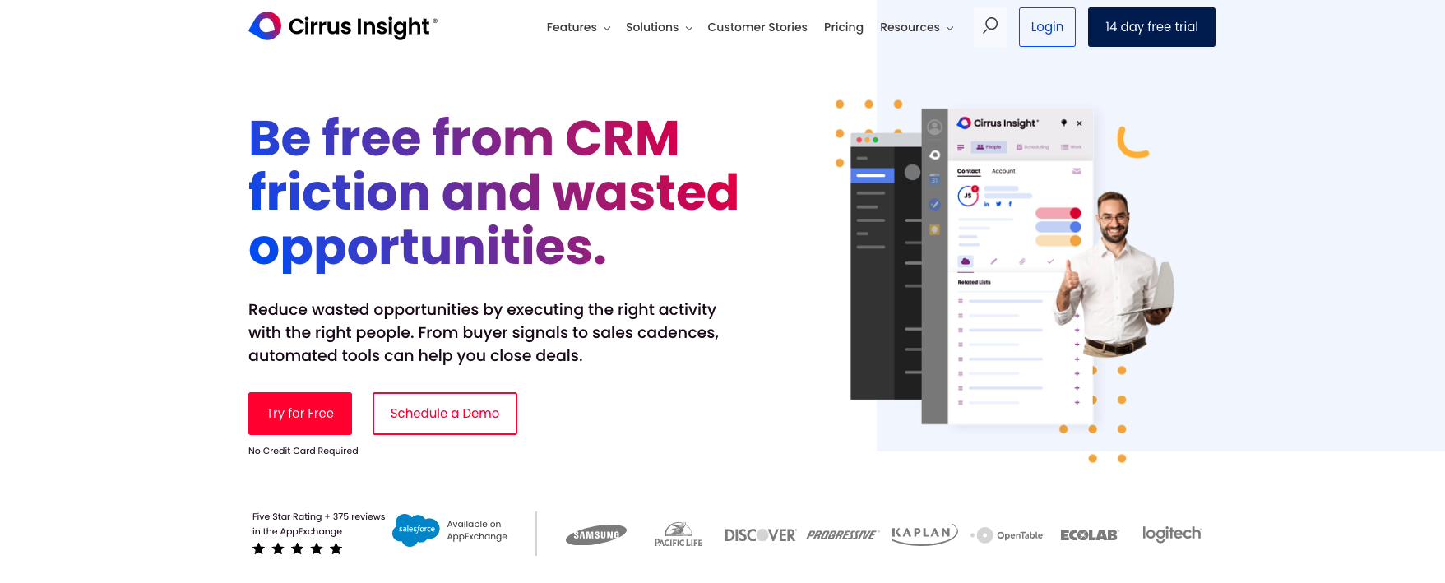This screenshot has width=1445, height=583.
Task: Open the Customer Stories page
Action: coord(757,27)
